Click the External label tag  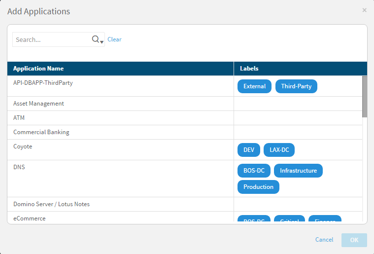coord(254,86)
